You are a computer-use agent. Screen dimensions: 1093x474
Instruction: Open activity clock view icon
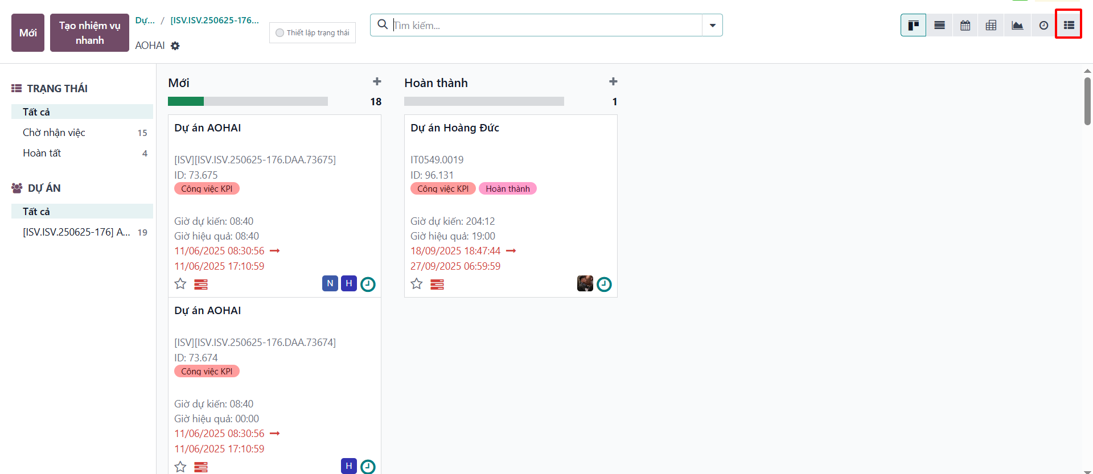click(x=1043, y=25)
